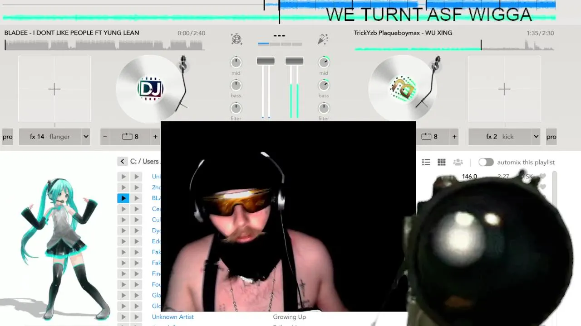Load the Gla row track to right deck

[x=136, y=295]
